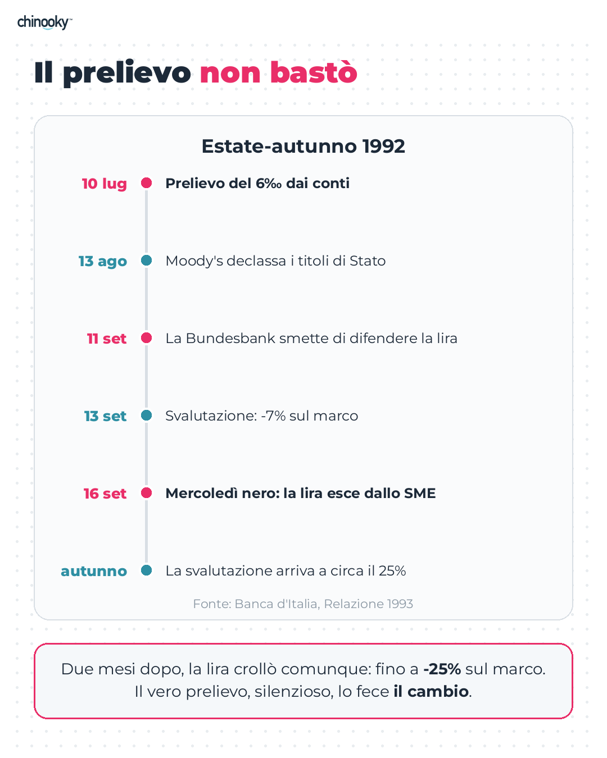The height and width of the screenshot is (758, 607).
Task: Click the chinooky logo
Action: (44, 22)
